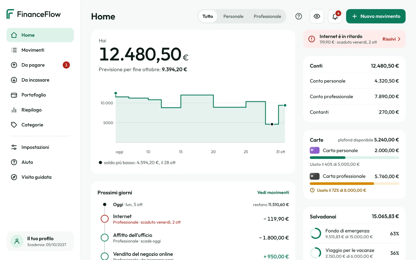This screenshot has width=416, height=260.
Task: Click the lowest balance dot on chart
Action: point(272,124)
